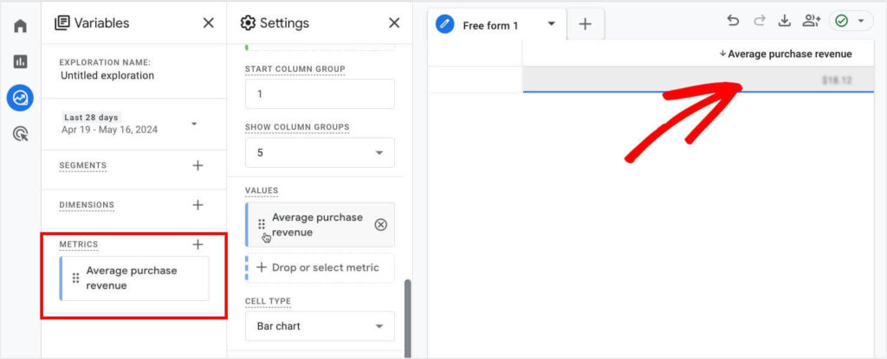
Task: Click the pencil icon on Free form 1
Action: [445, 24]
